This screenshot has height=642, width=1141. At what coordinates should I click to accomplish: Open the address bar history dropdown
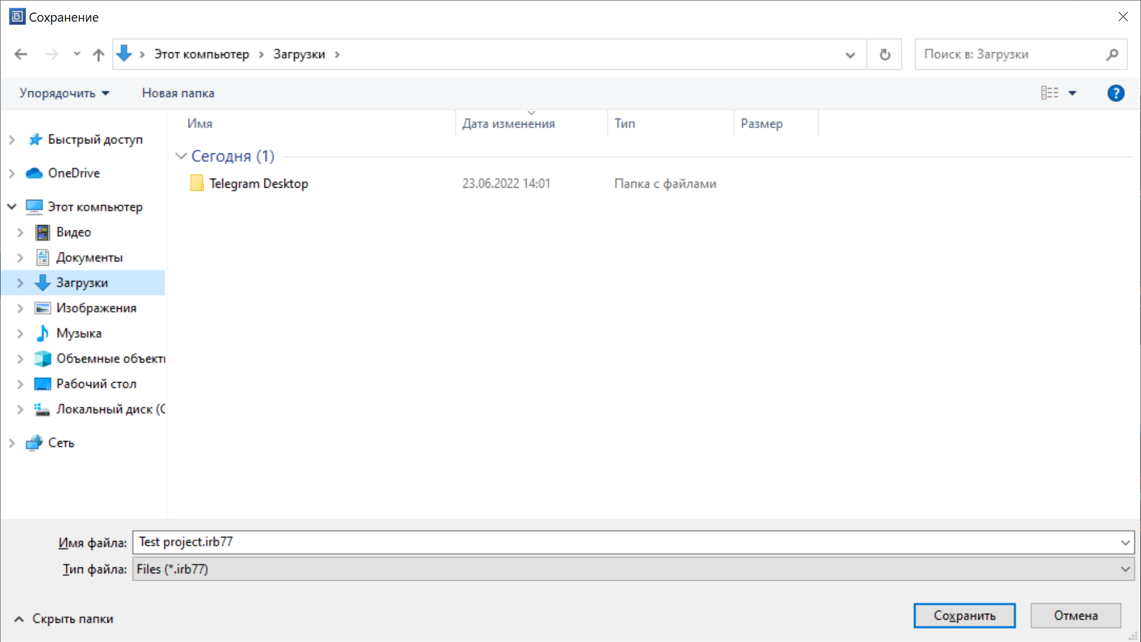pyautogui.click(x=850, y=55)
